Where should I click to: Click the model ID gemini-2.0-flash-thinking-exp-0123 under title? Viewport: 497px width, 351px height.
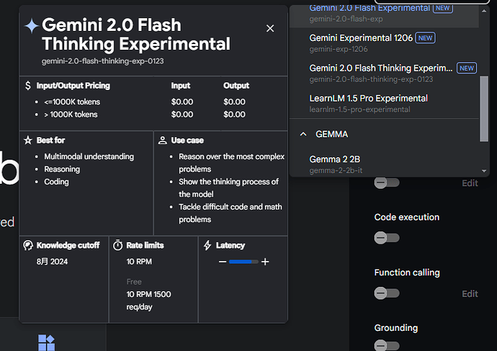(103, 61)
